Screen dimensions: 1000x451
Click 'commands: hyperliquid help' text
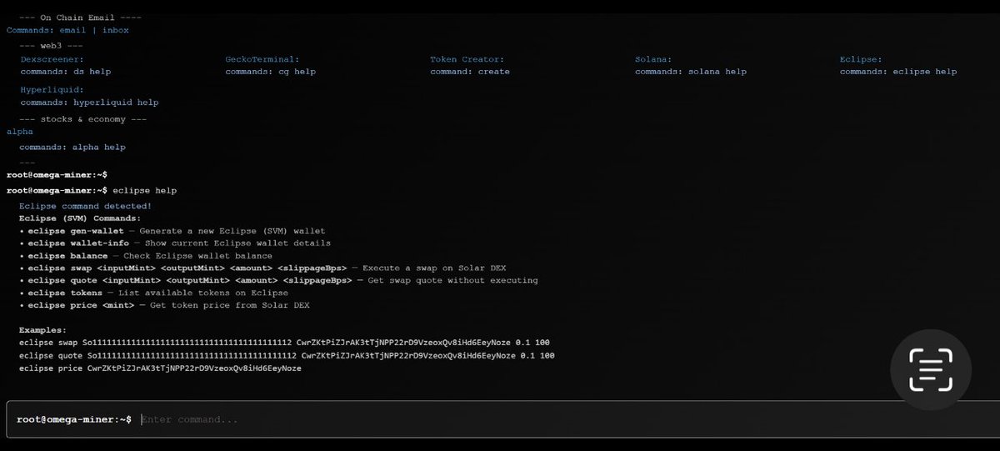tap(89, 103)
